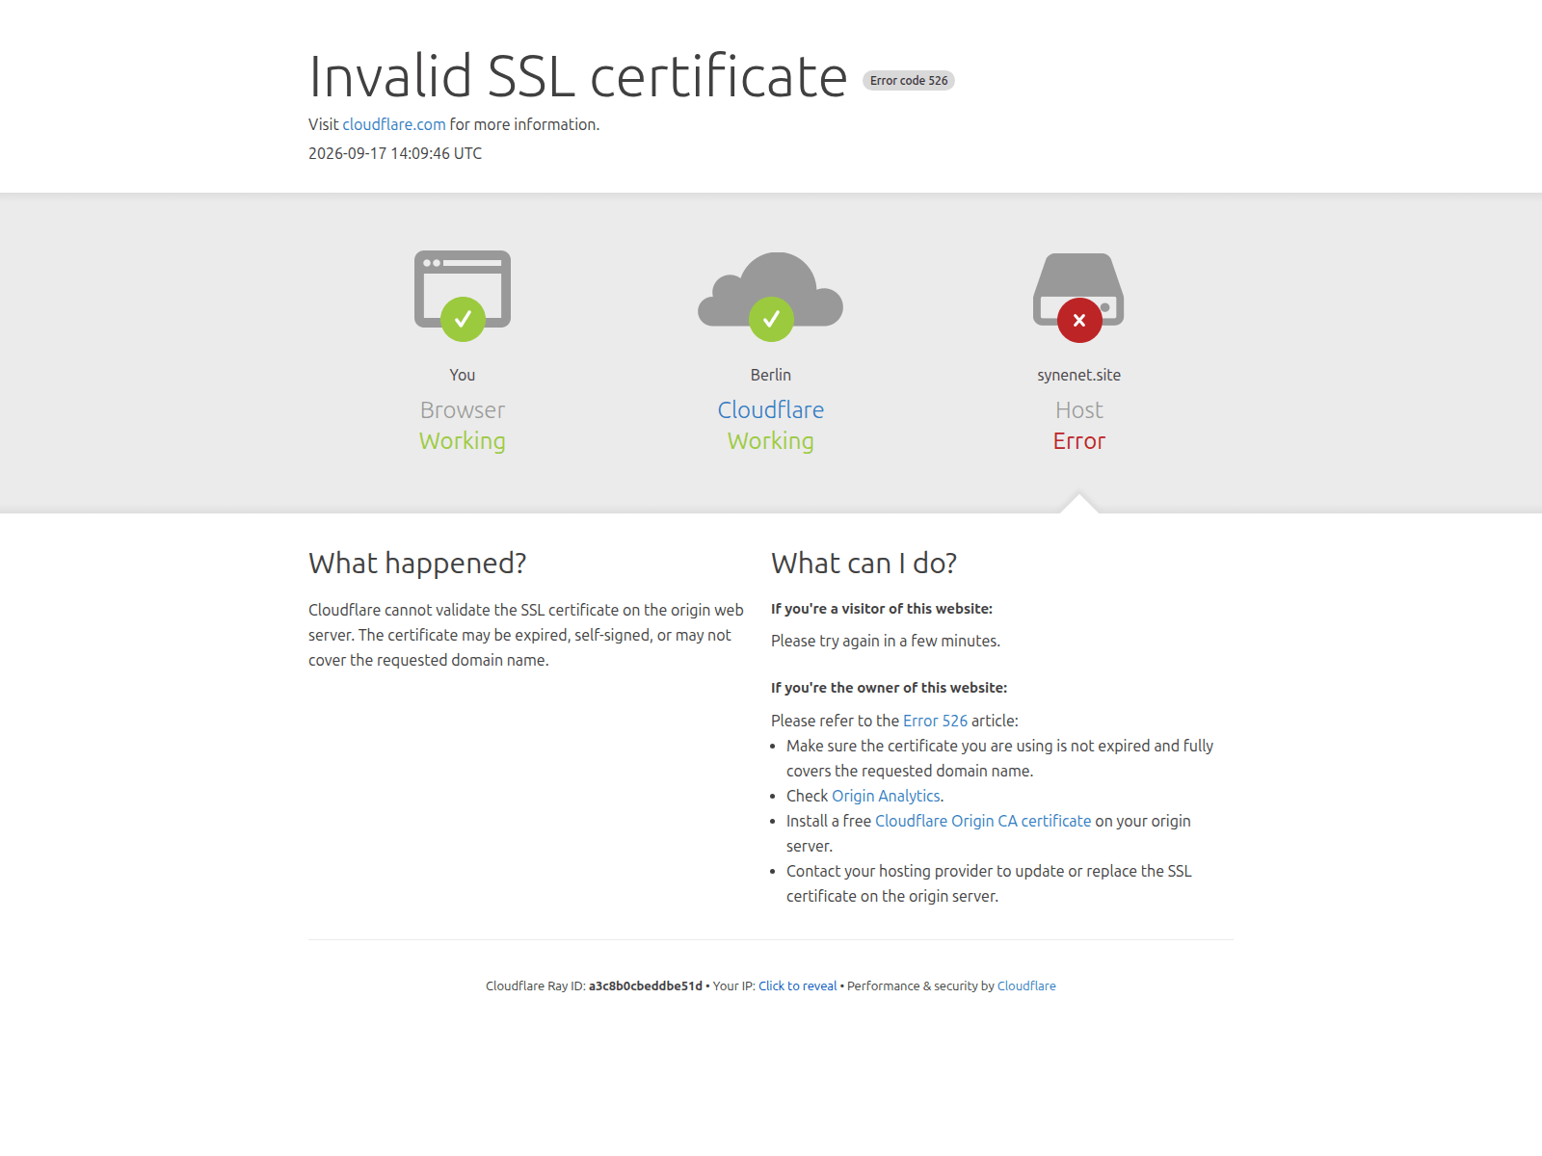
Task: Click the What happened? heading
Action: pyautogui.click(x=417, y=564)
